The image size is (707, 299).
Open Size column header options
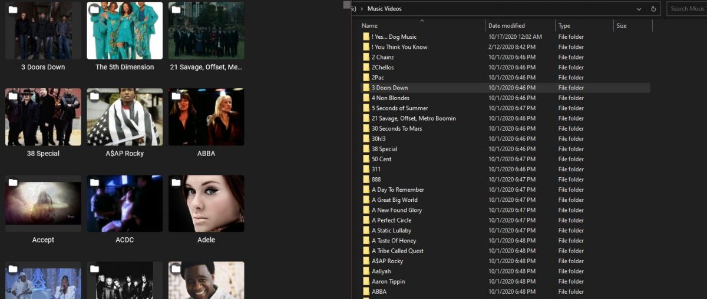pyautogui.click(x=621, y=26)
